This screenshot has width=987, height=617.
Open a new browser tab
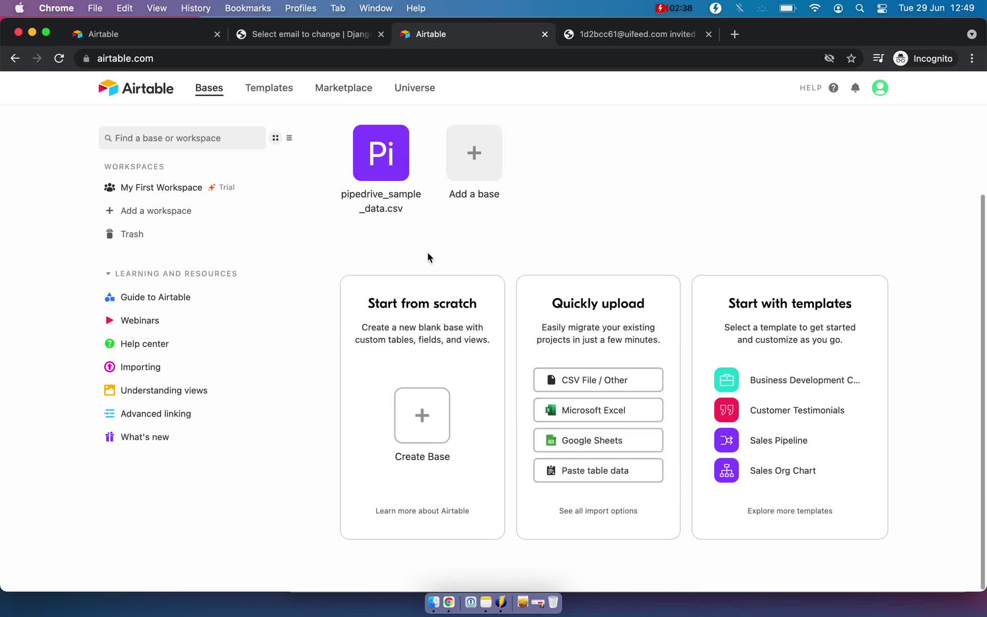pos(735,34)
